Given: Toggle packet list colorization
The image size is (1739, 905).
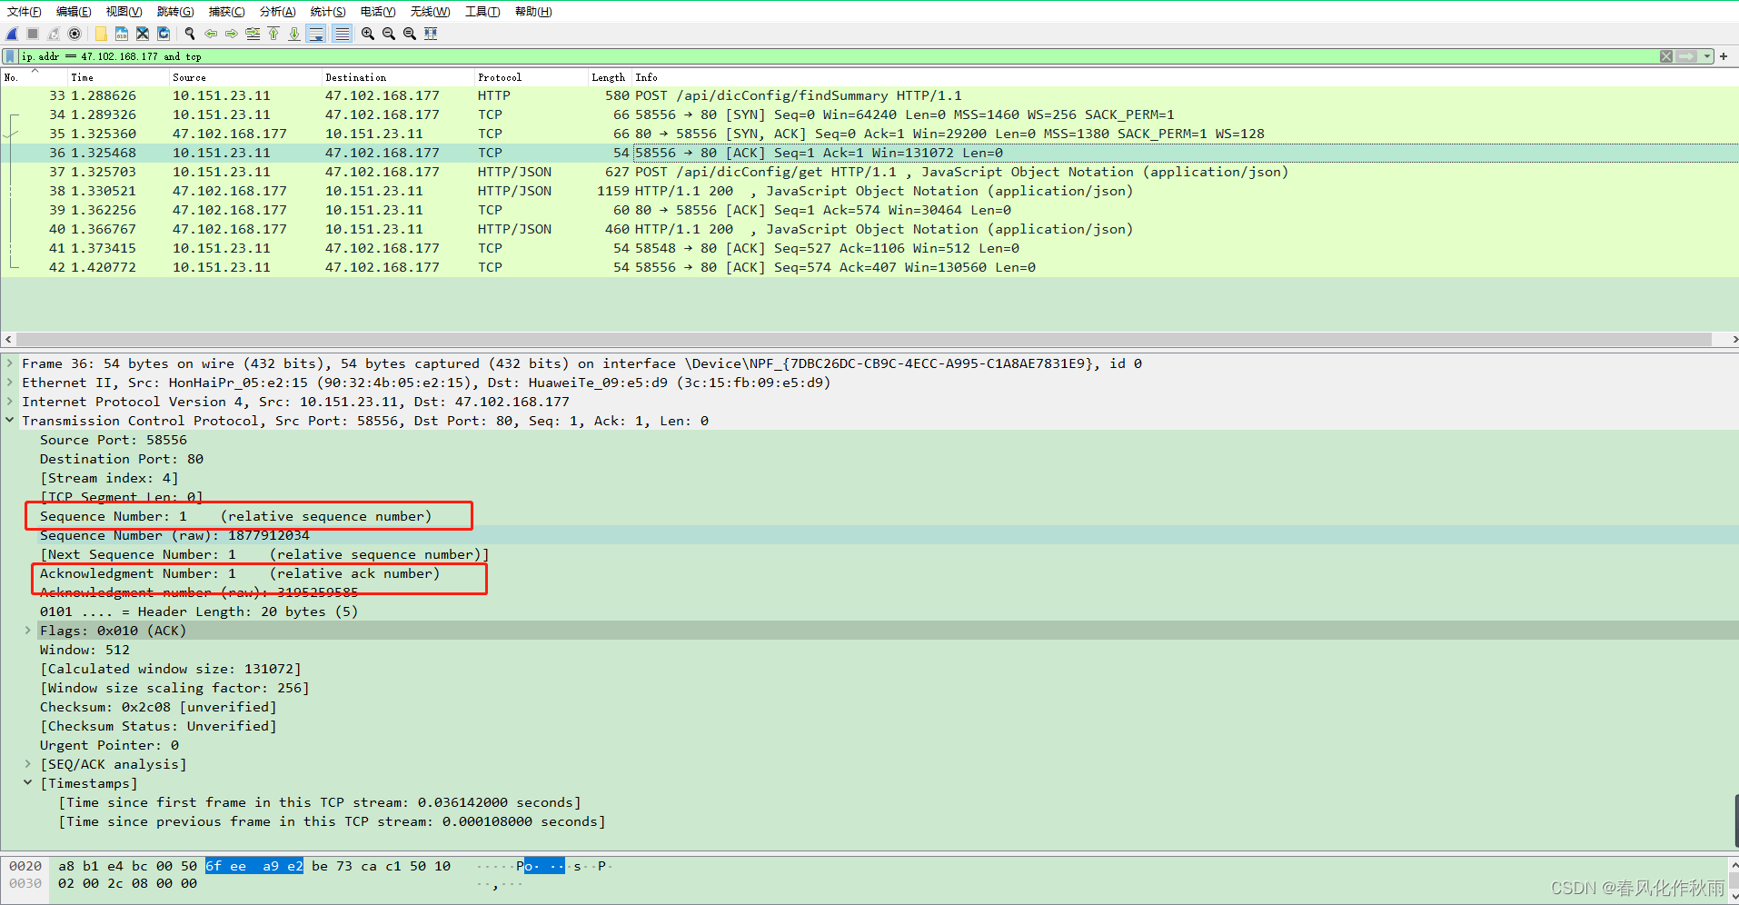Looking at the screenshot, I should coord(342,33).
